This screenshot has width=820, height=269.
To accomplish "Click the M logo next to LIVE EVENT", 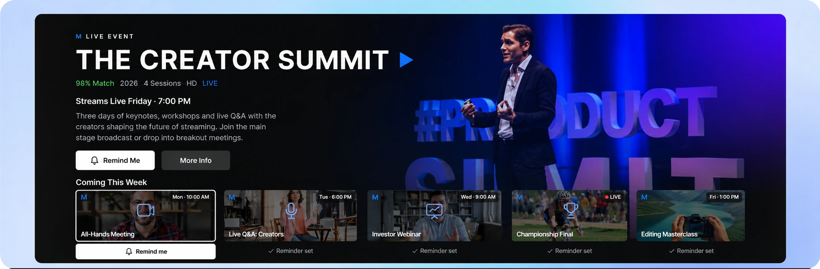I will [79, 37].
